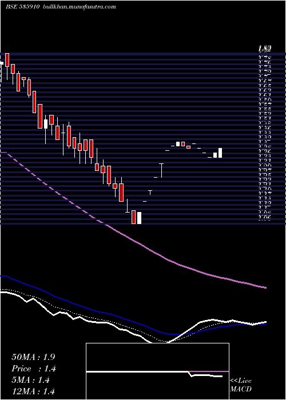Image resolution: width=286 pixels, height=400 pixels.
Task: Click the BSE 535910 stock code label
Action: [22, 7]
